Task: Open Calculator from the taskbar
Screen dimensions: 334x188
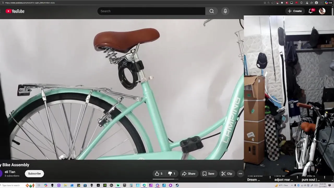Action: pos(131,185)
